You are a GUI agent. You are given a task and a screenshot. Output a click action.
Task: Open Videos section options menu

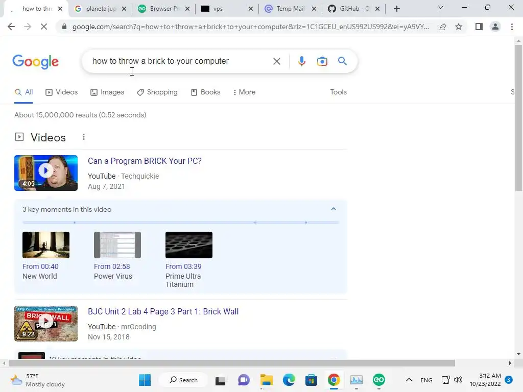coord(84,137)
